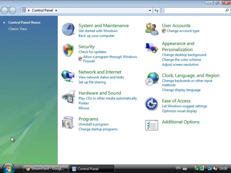
Task: Click Uninstall a program
Action: [93, 124]
